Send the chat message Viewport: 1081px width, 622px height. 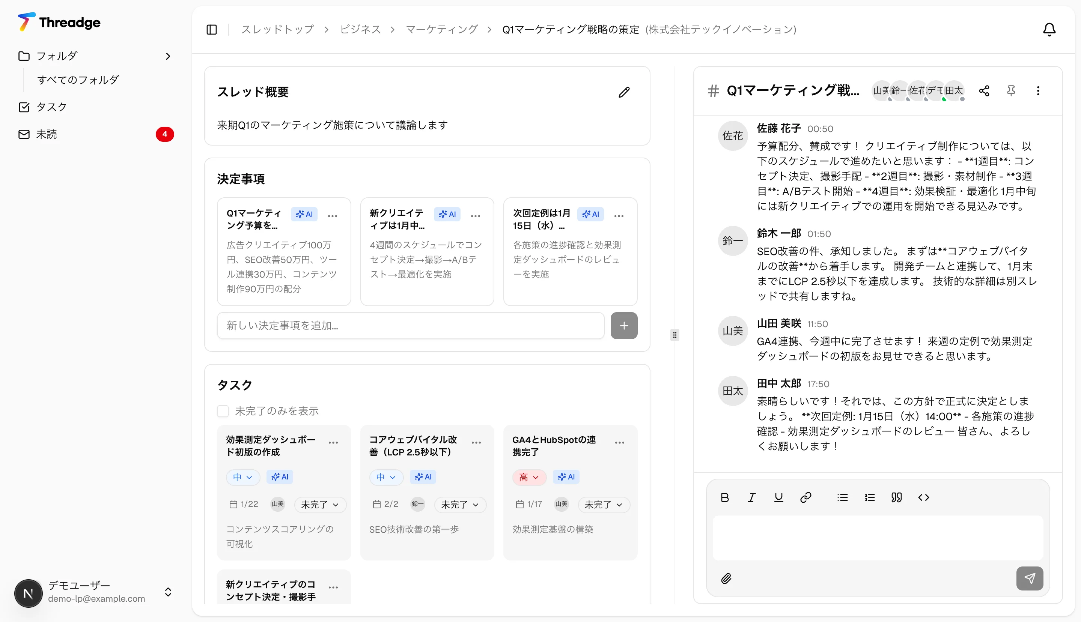coord(1030,578)
